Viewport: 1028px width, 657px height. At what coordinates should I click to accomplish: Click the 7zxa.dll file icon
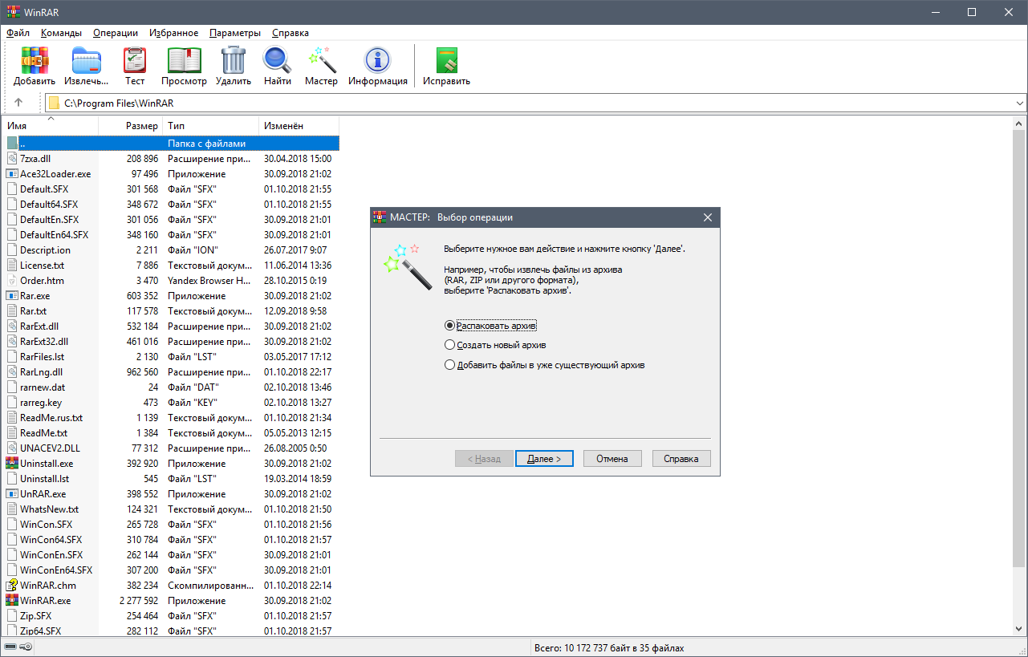(x=12, y=158)
